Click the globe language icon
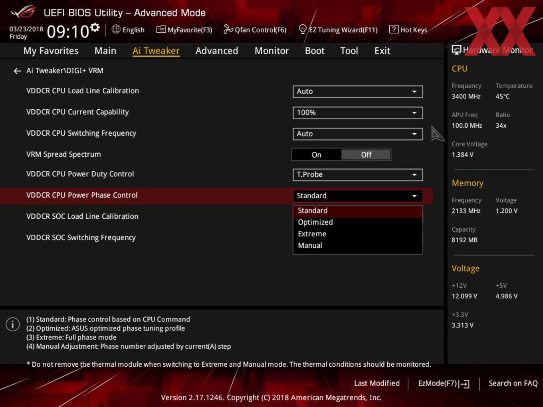 116,29
